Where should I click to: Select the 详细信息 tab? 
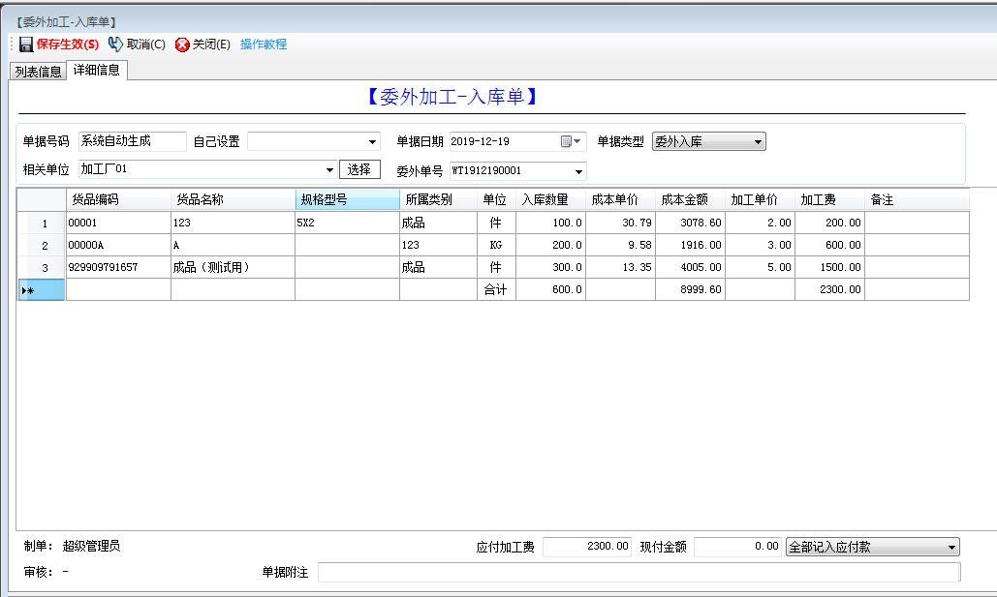[x=97, y=71]
